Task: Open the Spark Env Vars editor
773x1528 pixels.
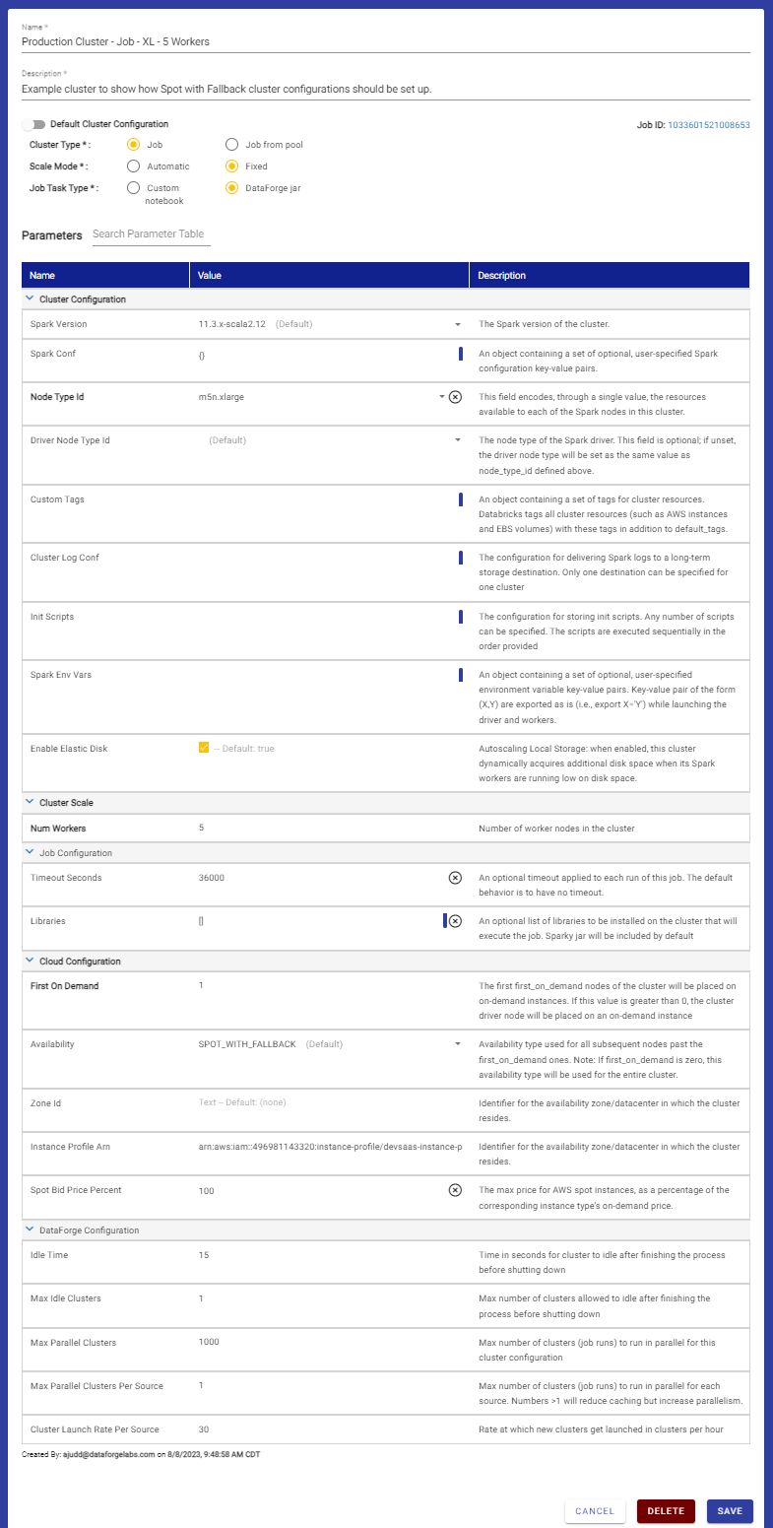Action: click(461, 674)
